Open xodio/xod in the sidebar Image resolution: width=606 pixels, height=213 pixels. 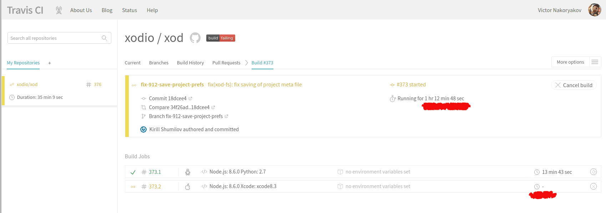click(x=27, y=85)
